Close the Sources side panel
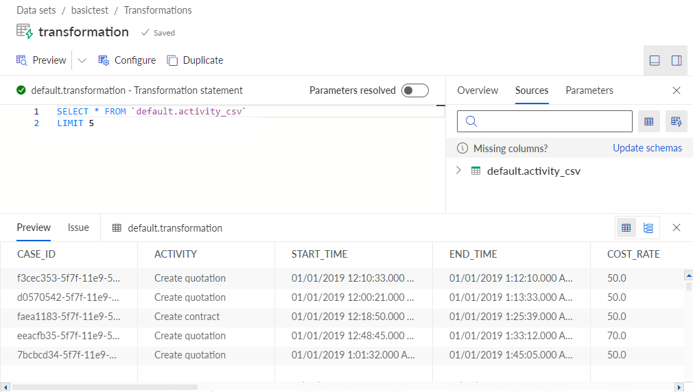 tap(677, 90)
